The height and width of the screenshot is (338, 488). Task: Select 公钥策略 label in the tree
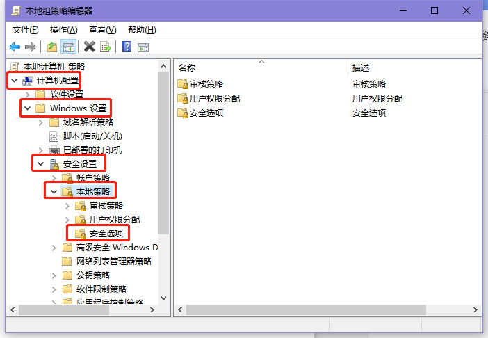click(x=93, y=275)
